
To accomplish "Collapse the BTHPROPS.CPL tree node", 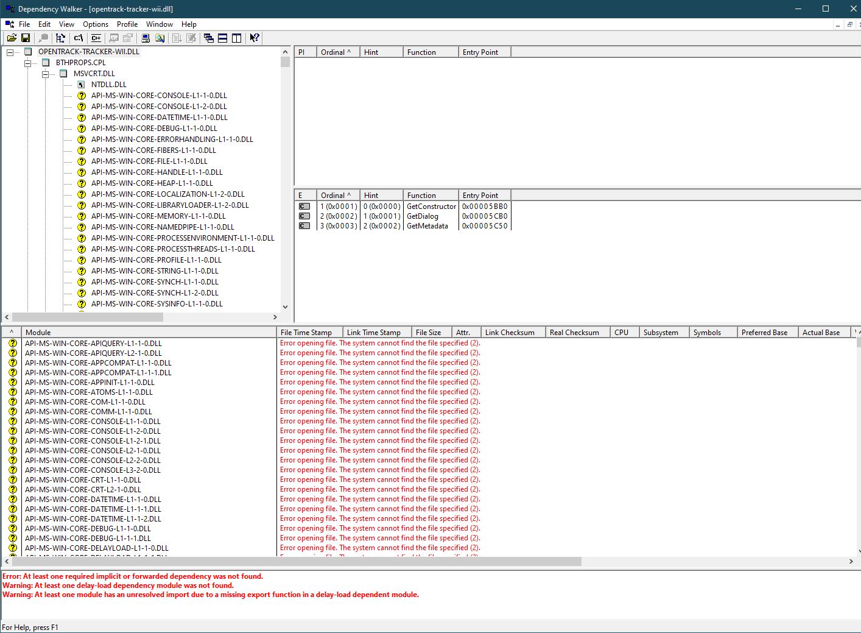I will click(27, 63).
